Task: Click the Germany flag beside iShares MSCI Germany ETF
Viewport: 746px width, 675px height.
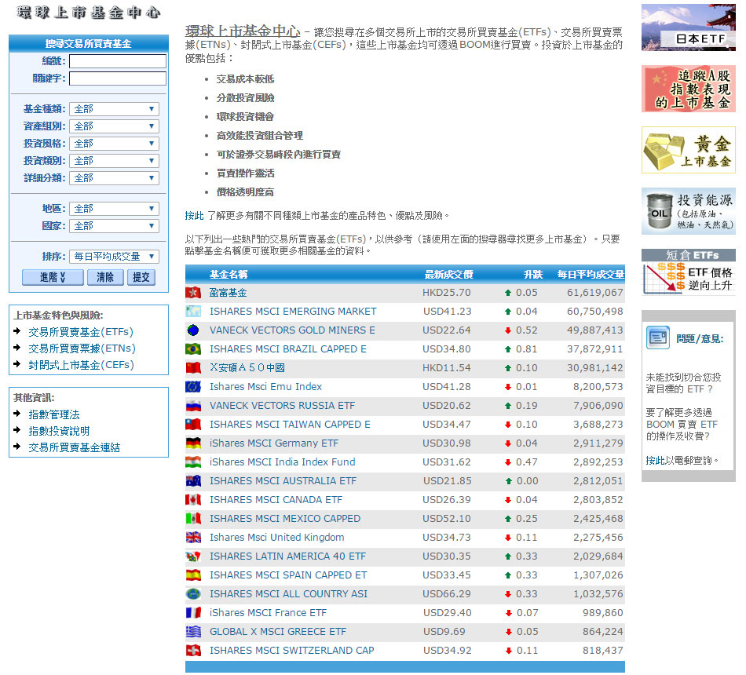Action: 193,443
